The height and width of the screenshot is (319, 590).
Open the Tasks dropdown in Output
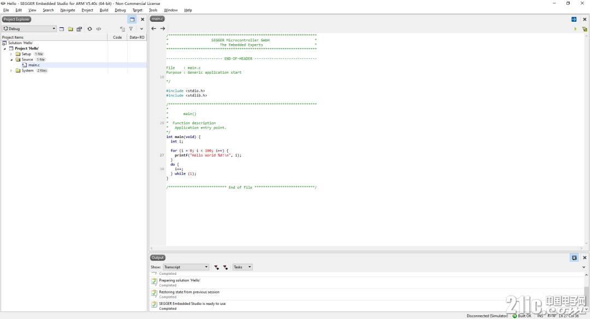click(243, 267)
